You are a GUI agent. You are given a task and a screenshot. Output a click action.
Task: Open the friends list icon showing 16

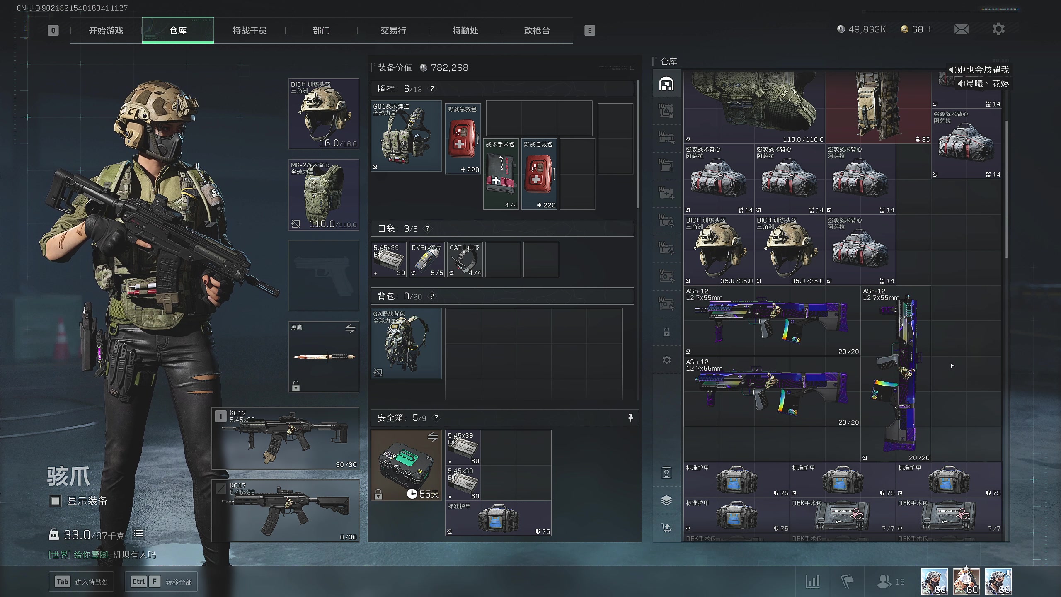(x=891, y=582)
